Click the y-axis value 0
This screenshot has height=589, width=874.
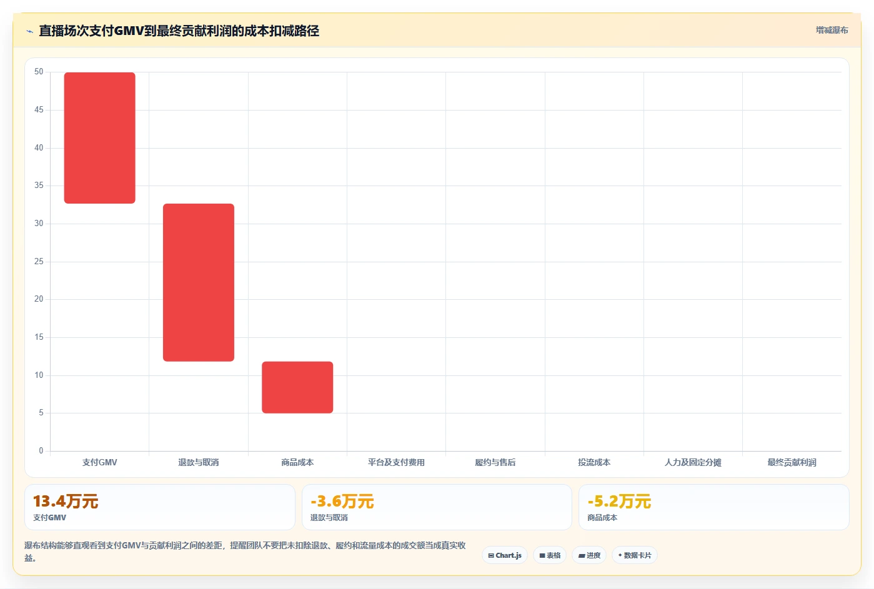coord(41,450)
